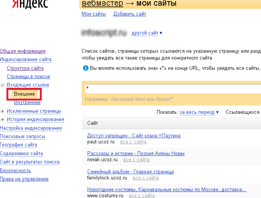The height and width of the screenshot is (198, 261).
Task: Open 'Семейный альбом - Главная страница' link
Action: pyautogui.click(x=130, y=172)
